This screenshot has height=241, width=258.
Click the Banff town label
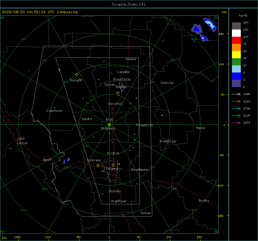point(47,160)
